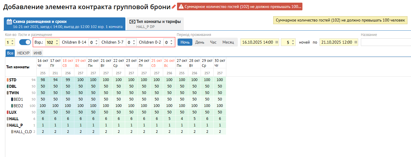Click HALL_P availability 1 on 16 окт

(x=43, y=125)
